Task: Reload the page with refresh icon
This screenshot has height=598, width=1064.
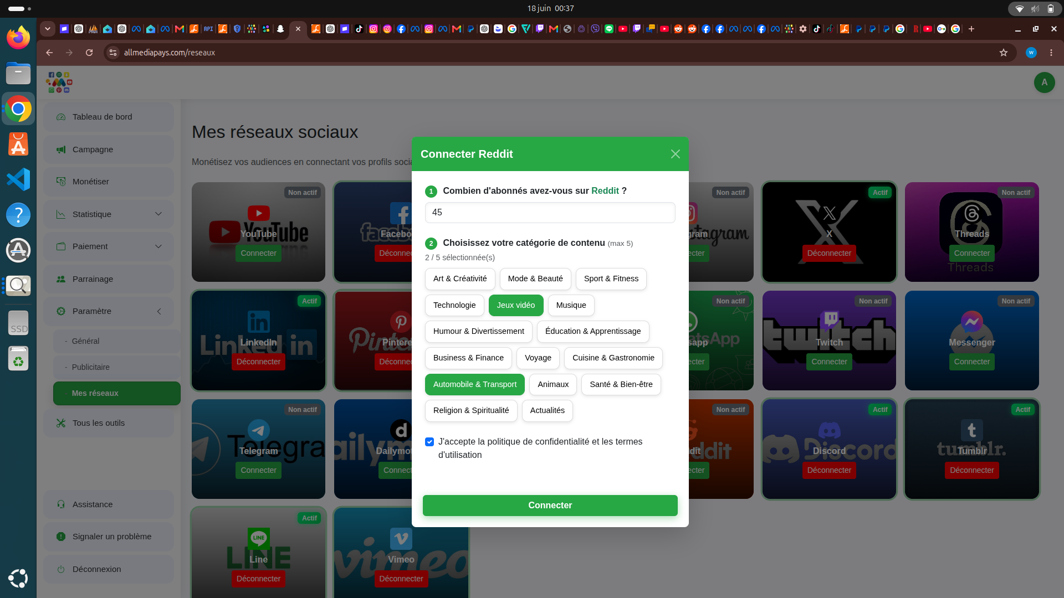Action: tap(89, 53)
